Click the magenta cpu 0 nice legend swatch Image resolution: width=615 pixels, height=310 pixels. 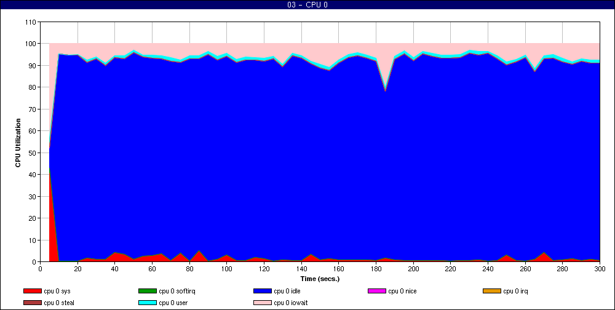tap(377, 291)
